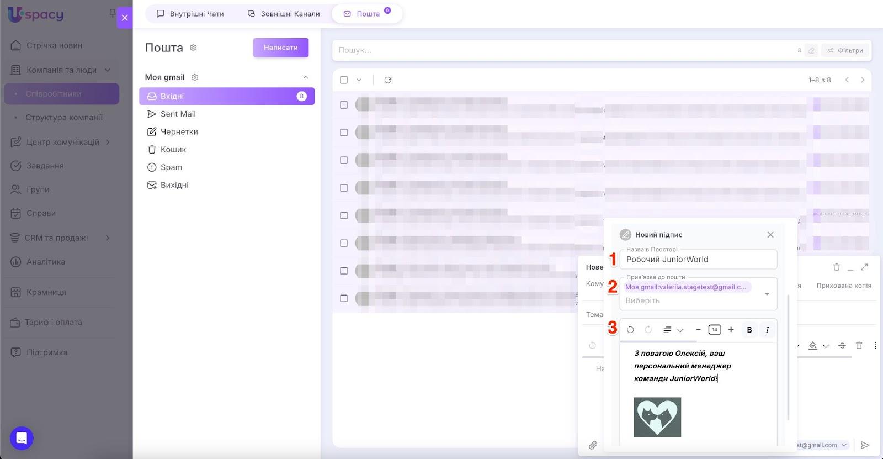Redo in the signature editor toolbar
Image resolution: width=883 pixels, height=459 pixels.
tap(648, 330)
